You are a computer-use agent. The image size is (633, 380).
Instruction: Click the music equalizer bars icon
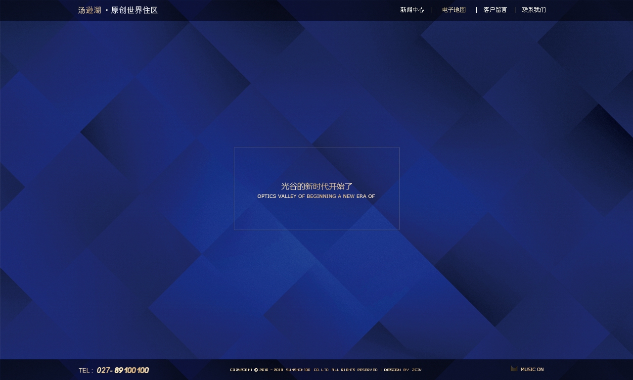click(514, 369)
